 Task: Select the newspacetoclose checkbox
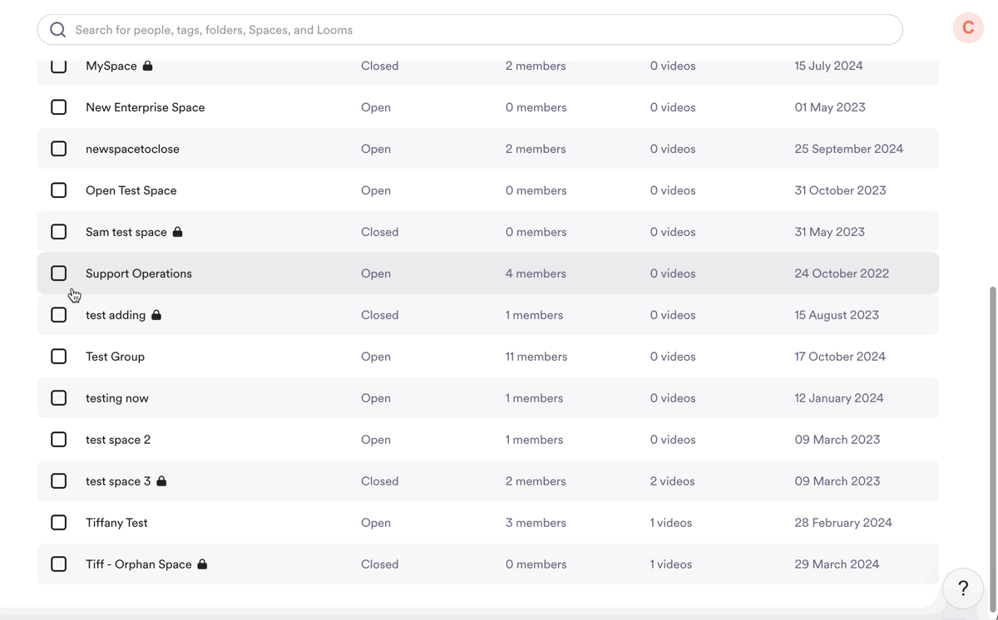tap(59, 149)
